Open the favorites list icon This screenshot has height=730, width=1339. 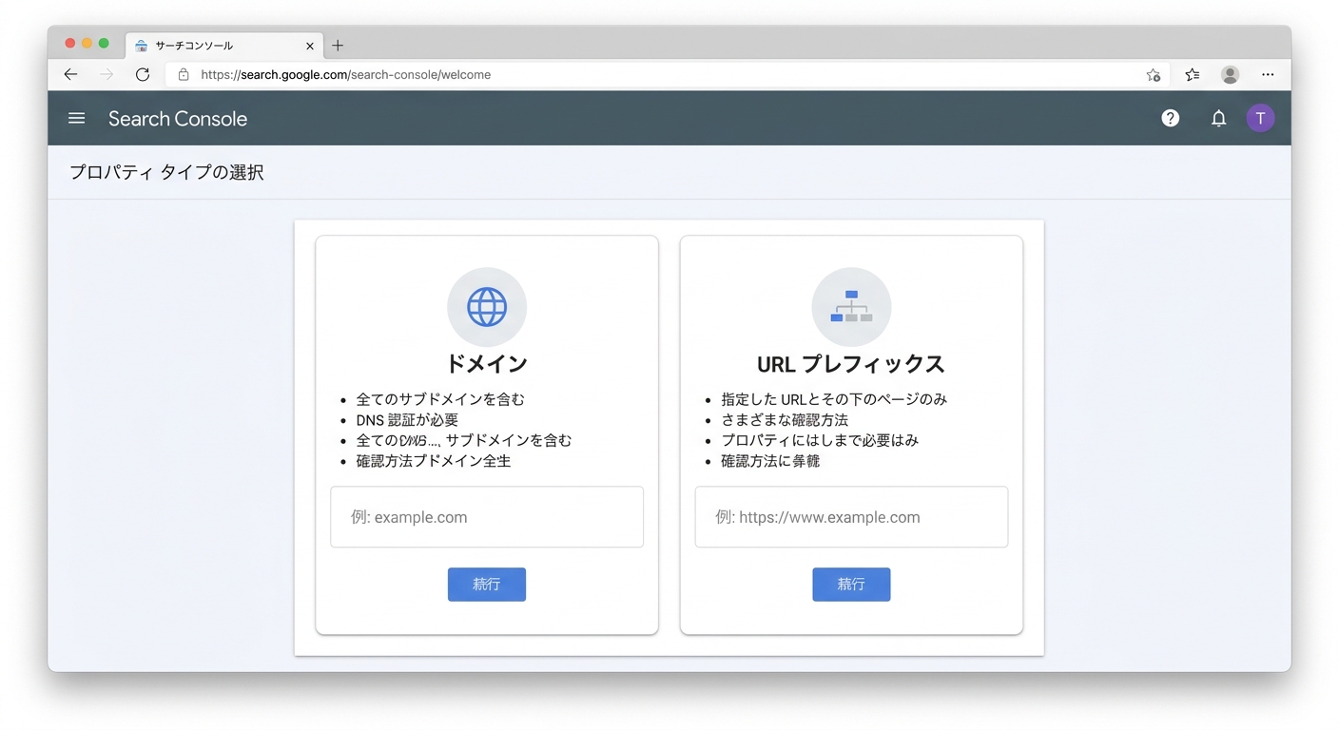(1192, 74)
